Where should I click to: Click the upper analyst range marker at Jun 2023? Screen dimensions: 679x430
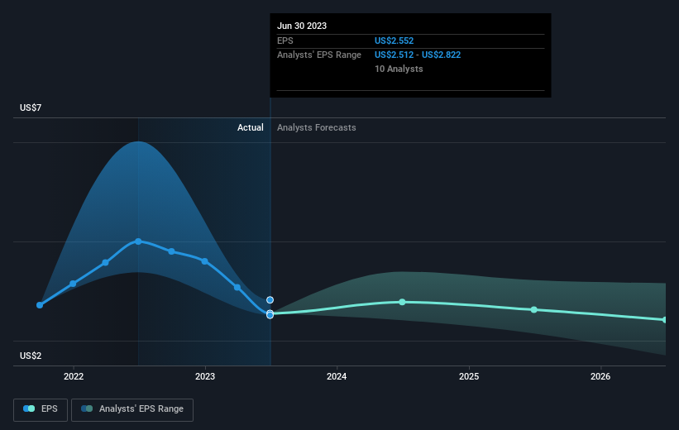coord(270,299)
